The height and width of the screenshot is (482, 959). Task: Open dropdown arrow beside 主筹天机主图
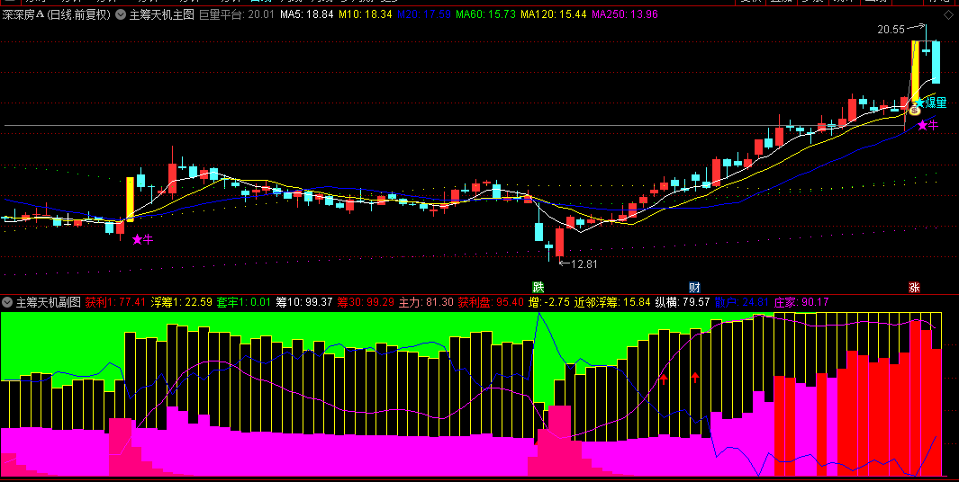121,14
